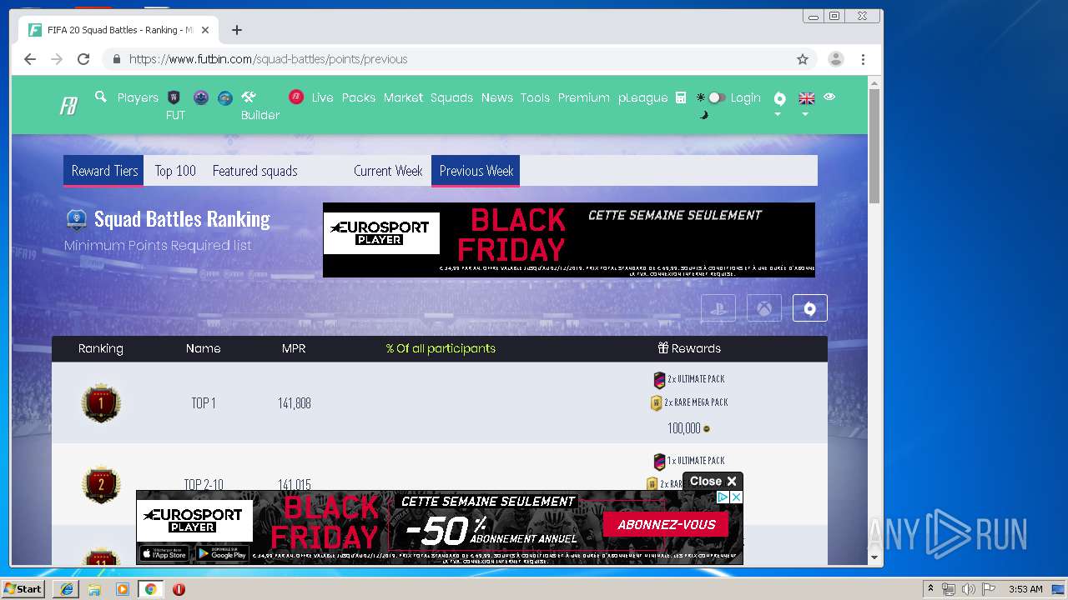Open the Chrome profile avatar

(835, 59)
